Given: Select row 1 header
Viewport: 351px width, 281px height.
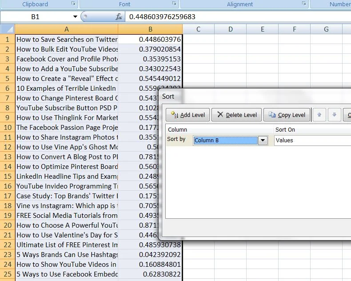Looking at the screenshot, I should 8,40.
